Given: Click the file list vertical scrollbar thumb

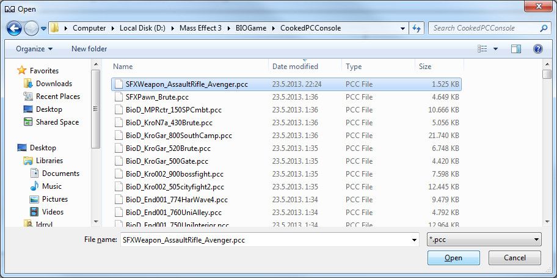Looking at the screenshot, I should tap(547, 75).
